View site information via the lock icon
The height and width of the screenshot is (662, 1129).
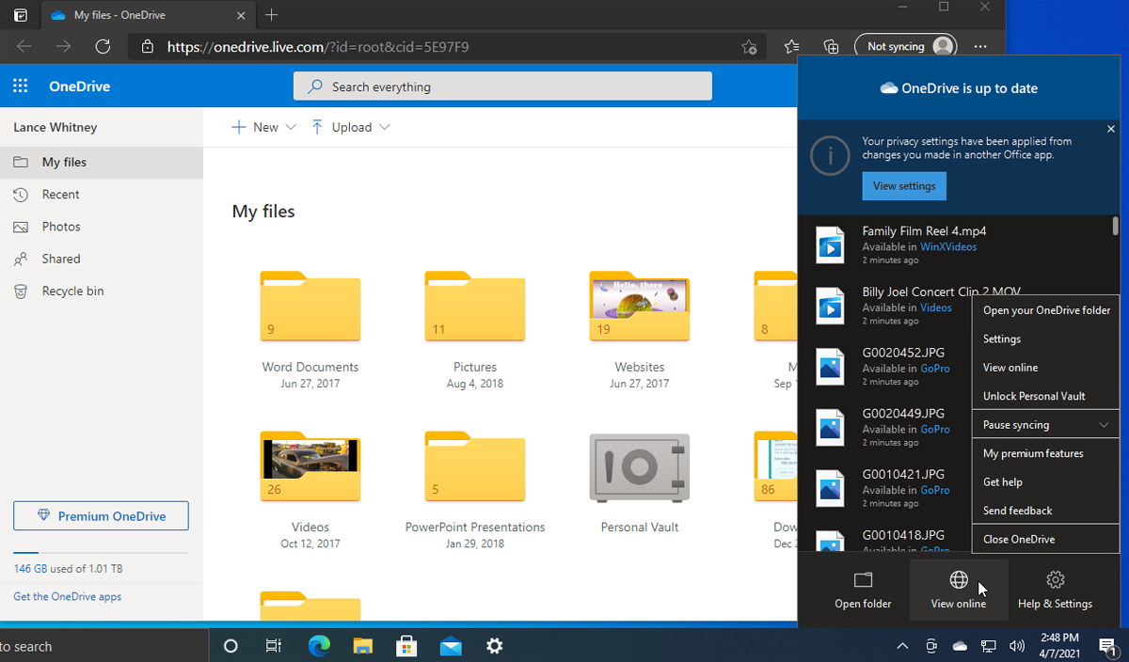(148, 46)
